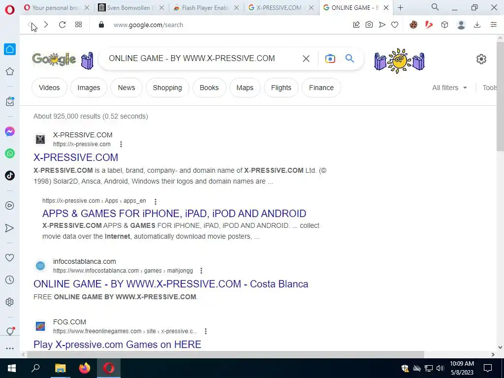Open the sidebar three-dots more menu
This screenshot has width=504, height=378.
coord(10,348)
